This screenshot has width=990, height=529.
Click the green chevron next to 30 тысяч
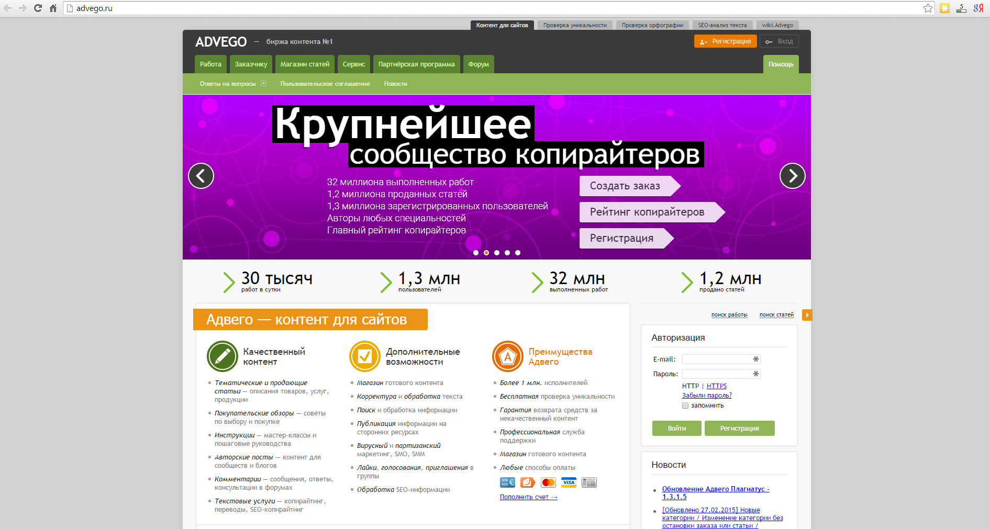tap(229, 283)
